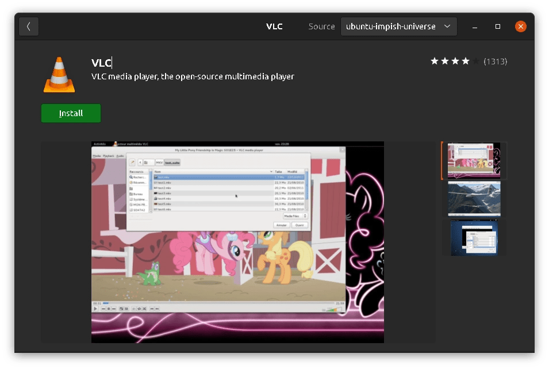Open the large VLC screenshot preview
This screenshot has height=369, width=549.
(238, 243)
